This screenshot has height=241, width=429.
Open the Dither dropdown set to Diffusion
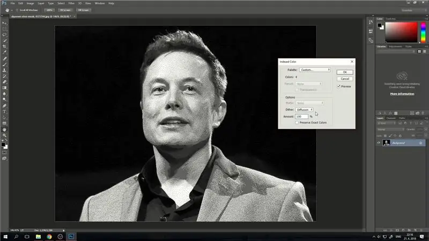[304, 110]
